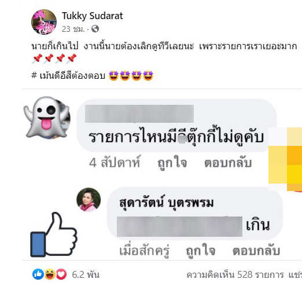Like the first comment via ถูกใจ
The height and width of the screenshot is (286, 302).
click(172, 163)
